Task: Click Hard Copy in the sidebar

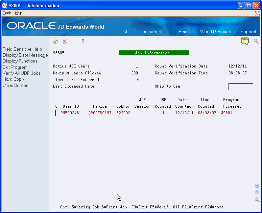Action: pyautogui.click(x=13, y=79)
